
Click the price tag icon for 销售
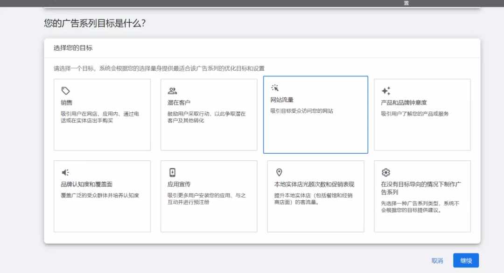pyautogui.click(x=66, y=91)
